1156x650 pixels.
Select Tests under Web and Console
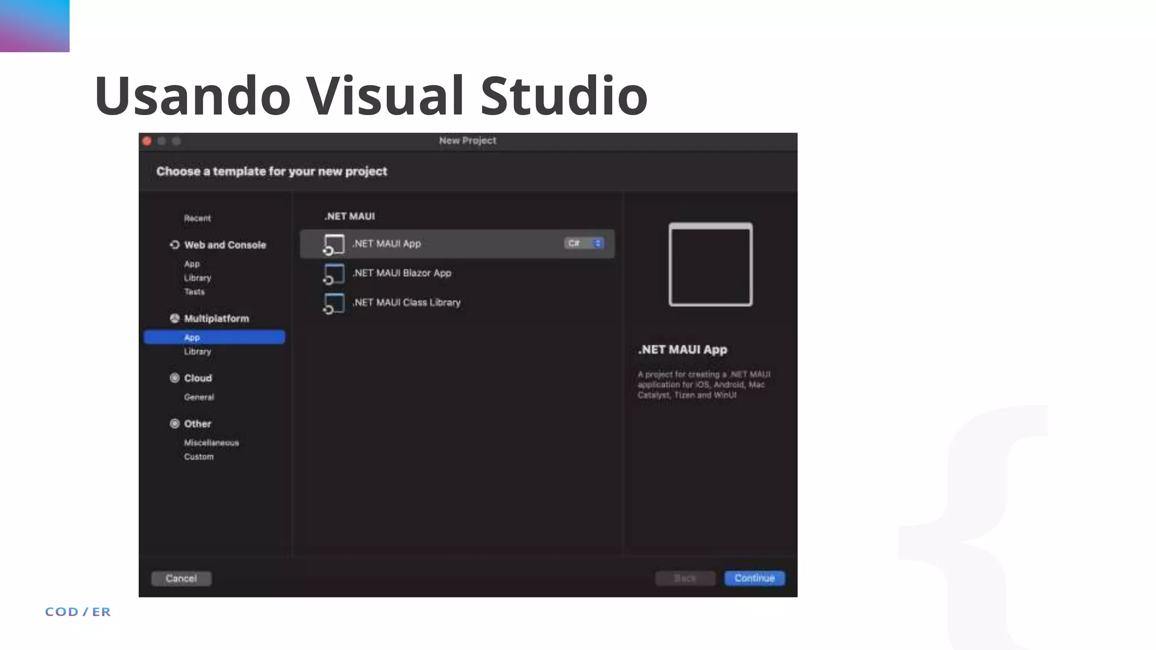coord(194,292)
